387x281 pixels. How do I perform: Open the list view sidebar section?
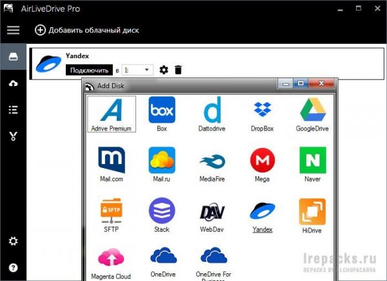(13, 110)
